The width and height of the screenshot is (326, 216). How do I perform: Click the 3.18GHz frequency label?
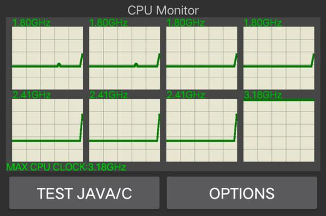click(x=263, y=95)
